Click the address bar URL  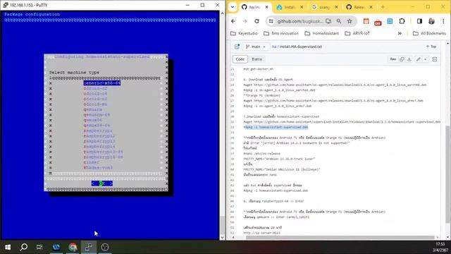[x=300, y=21]
